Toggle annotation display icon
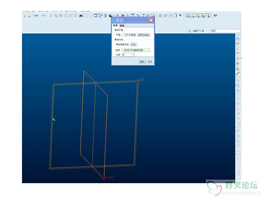This screenshot has height=198, width=264. pyautogui.click(x=208, y=16)
